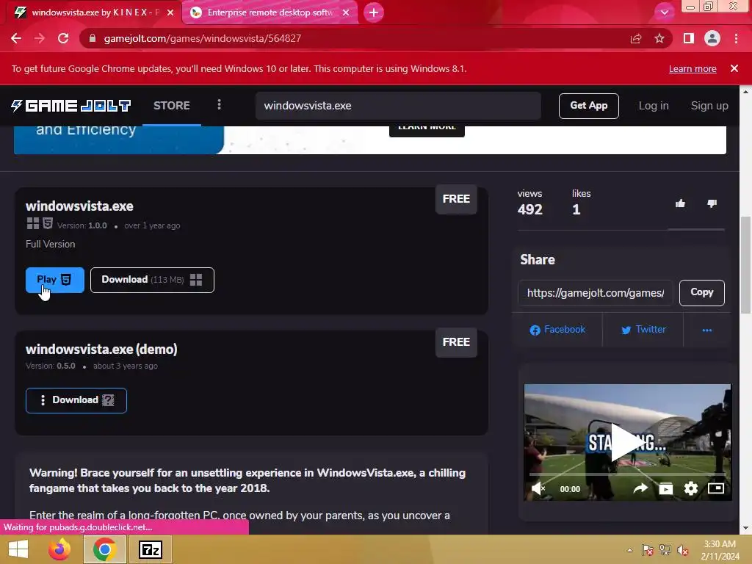Click the Game Jolt logo
Viewport: 752px width, 564px height.
[x=71, y=106]
